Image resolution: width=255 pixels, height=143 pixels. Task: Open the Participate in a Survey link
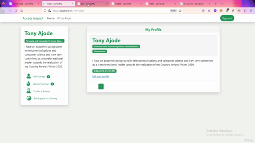coord(45,99)
